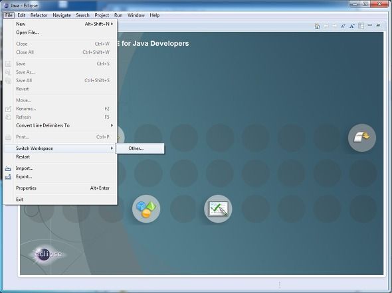
Task: Click the Export icon in File menu
Action: click(x=8, y=177)
